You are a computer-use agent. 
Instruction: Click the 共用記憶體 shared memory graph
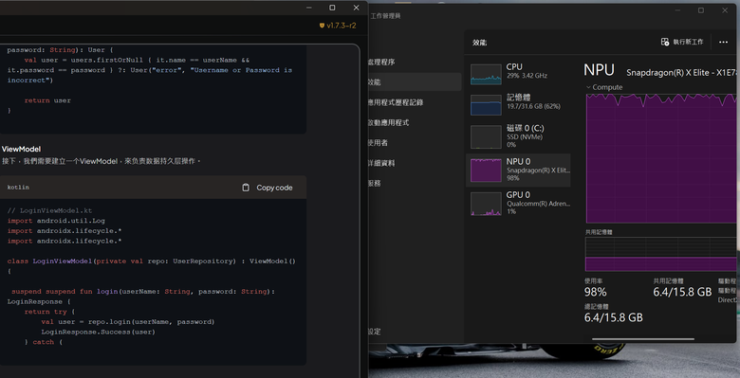660,254
